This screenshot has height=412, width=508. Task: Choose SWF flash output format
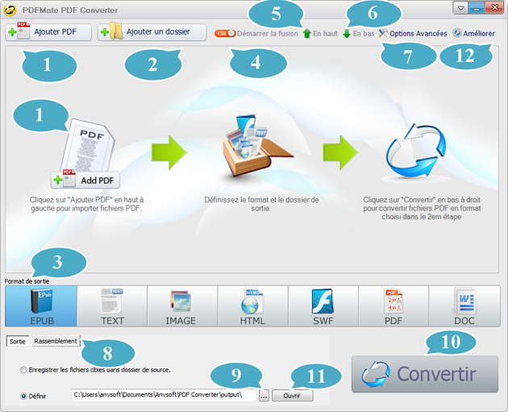[323, 306]
